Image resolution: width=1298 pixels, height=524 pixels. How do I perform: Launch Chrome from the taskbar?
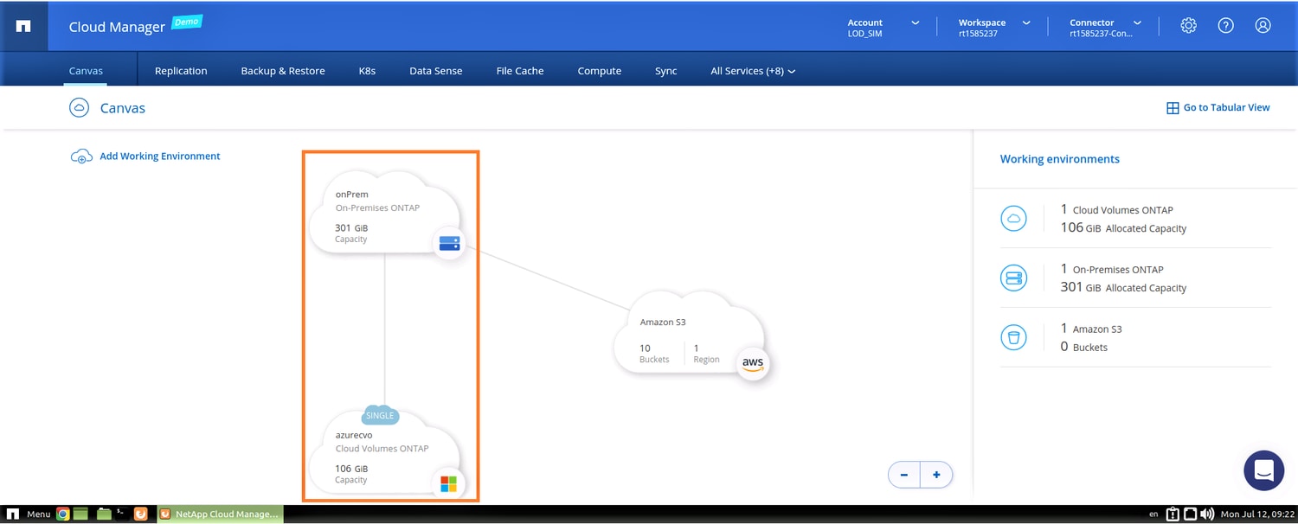pos(62,514)
